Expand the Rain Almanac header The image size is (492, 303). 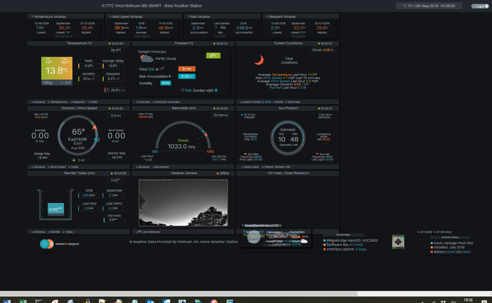tap(200, 17)
